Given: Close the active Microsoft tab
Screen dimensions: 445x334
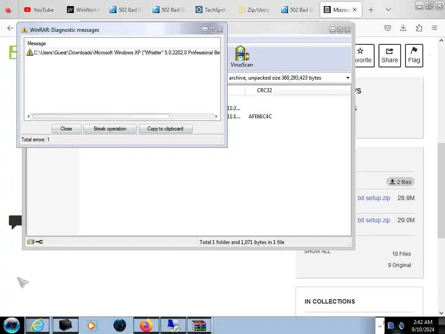Looking at the screenshot, I should point(355,10).
